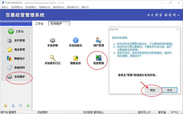The image size is (183, 114).
Task: Open the 系统维护(M) menu
Action: (x=73, y=7)
